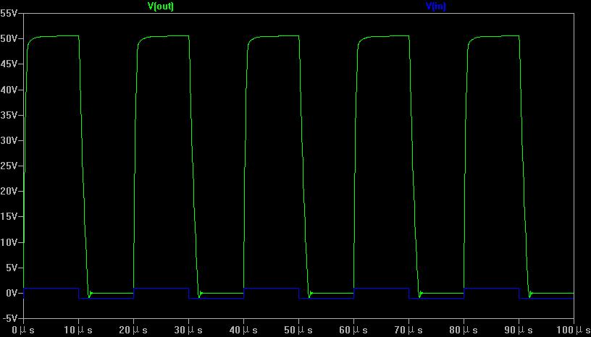Click the 45V vertical axis label
Screen dimensions: 591x337
pos(9,64)
